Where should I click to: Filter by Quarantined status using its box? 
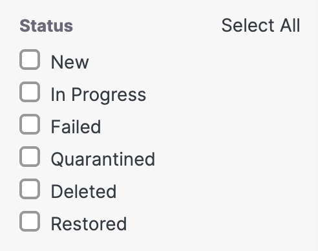pos(30,157)
